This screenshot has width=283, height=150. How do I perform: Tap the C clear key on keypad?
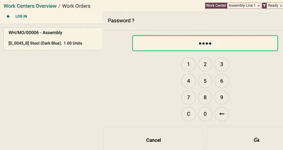189,114
